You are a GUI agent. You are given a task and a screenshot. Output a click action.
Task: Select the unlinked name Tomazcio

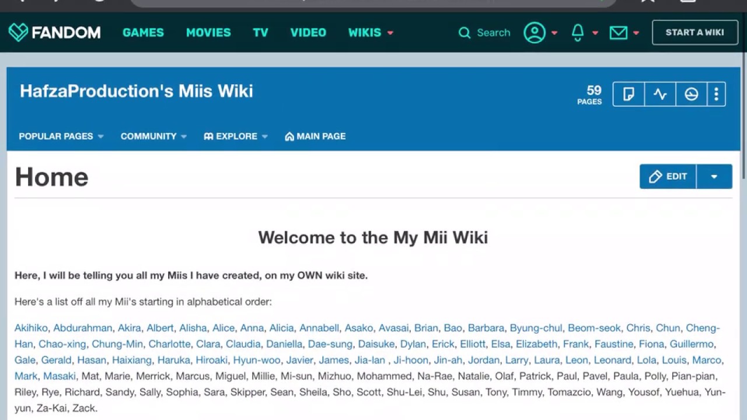click(568, 392)
